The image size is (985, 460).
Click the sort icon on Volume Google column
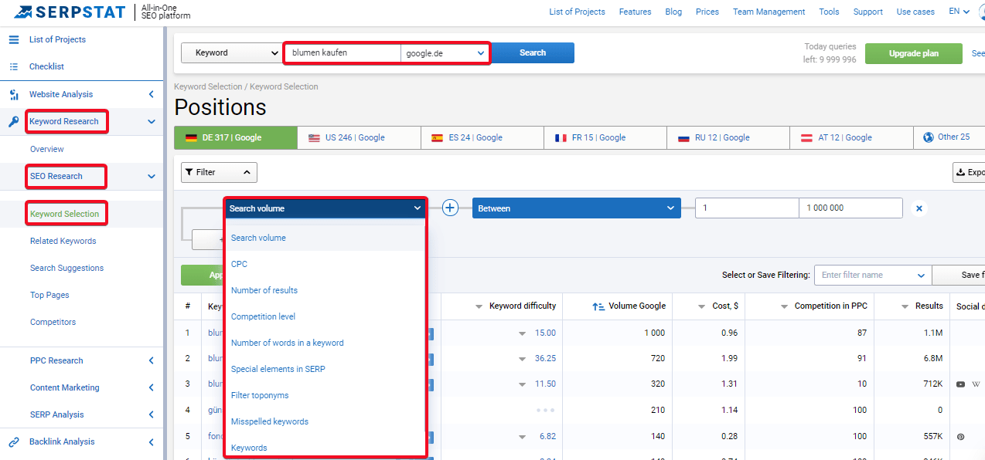[598, 306]
